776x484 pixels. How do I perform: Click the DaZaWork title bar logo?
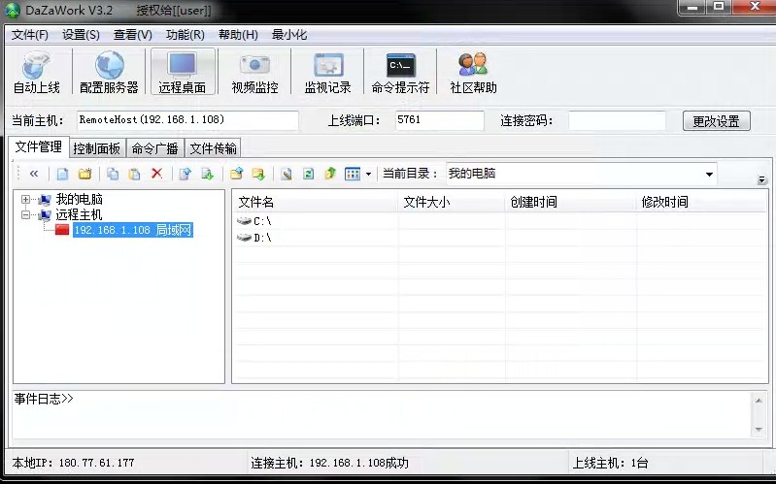click(12, 10)
